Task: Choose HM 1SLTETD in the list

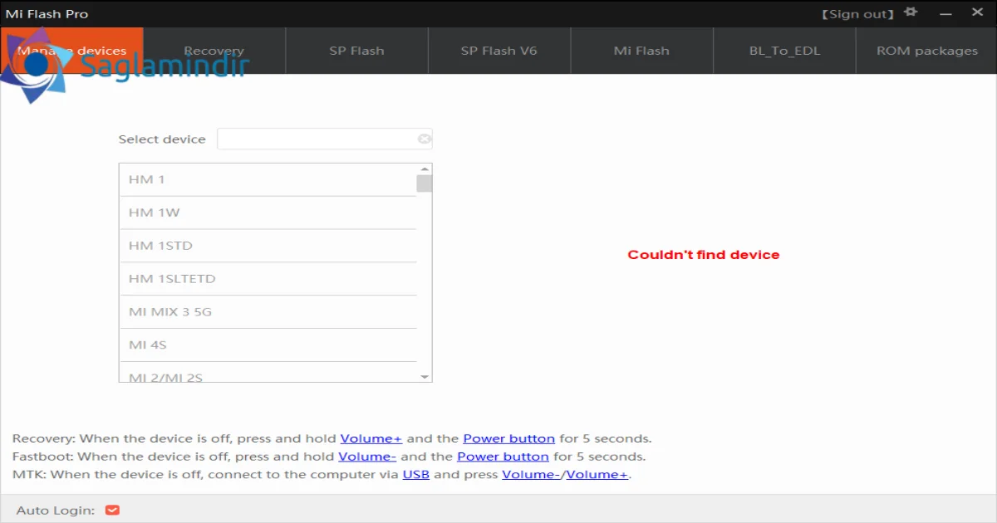Action: click(268, 279)
